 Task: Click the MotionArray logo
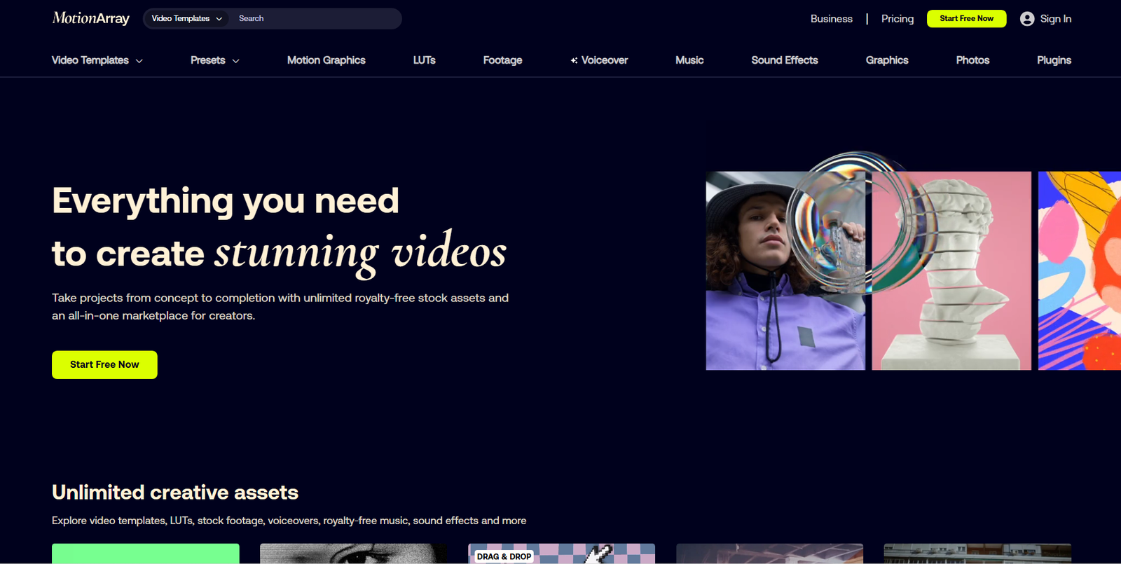pos(90,18)
